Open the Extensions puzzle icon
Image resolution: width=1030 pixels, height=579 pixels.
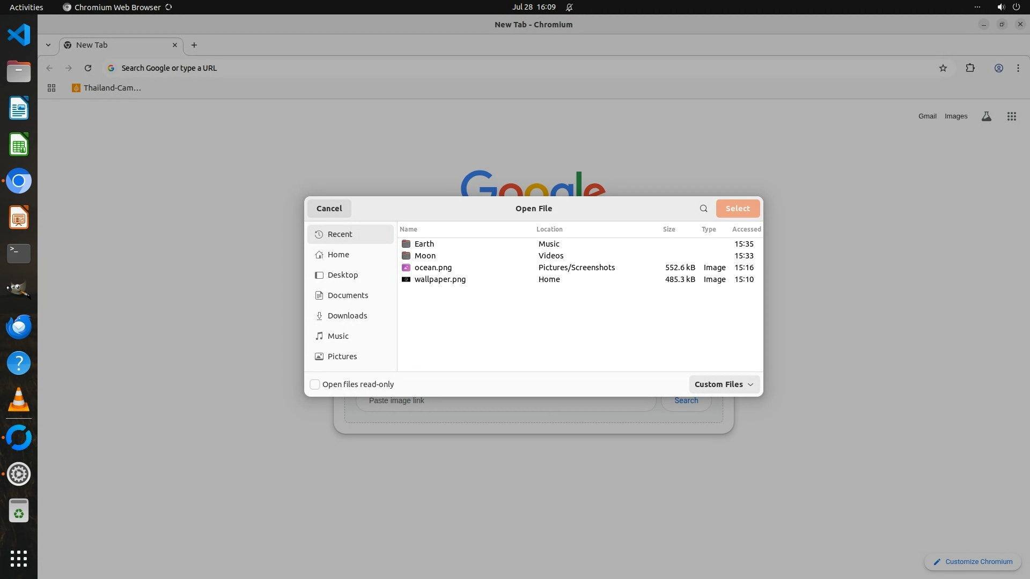click(x=970, y=68)
